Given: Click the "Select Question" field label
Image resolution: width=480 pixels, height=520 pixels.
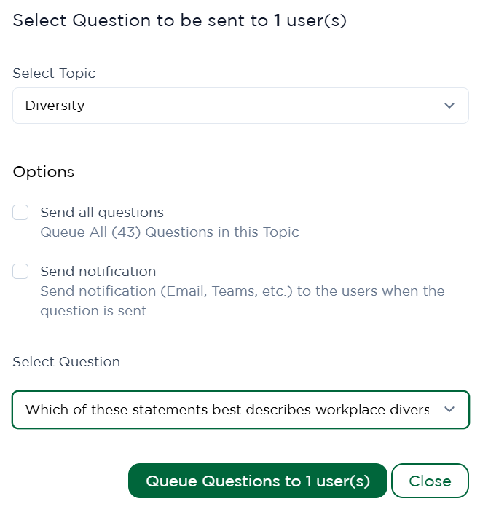Looking at the screenshot, I should tap(66, 362).
